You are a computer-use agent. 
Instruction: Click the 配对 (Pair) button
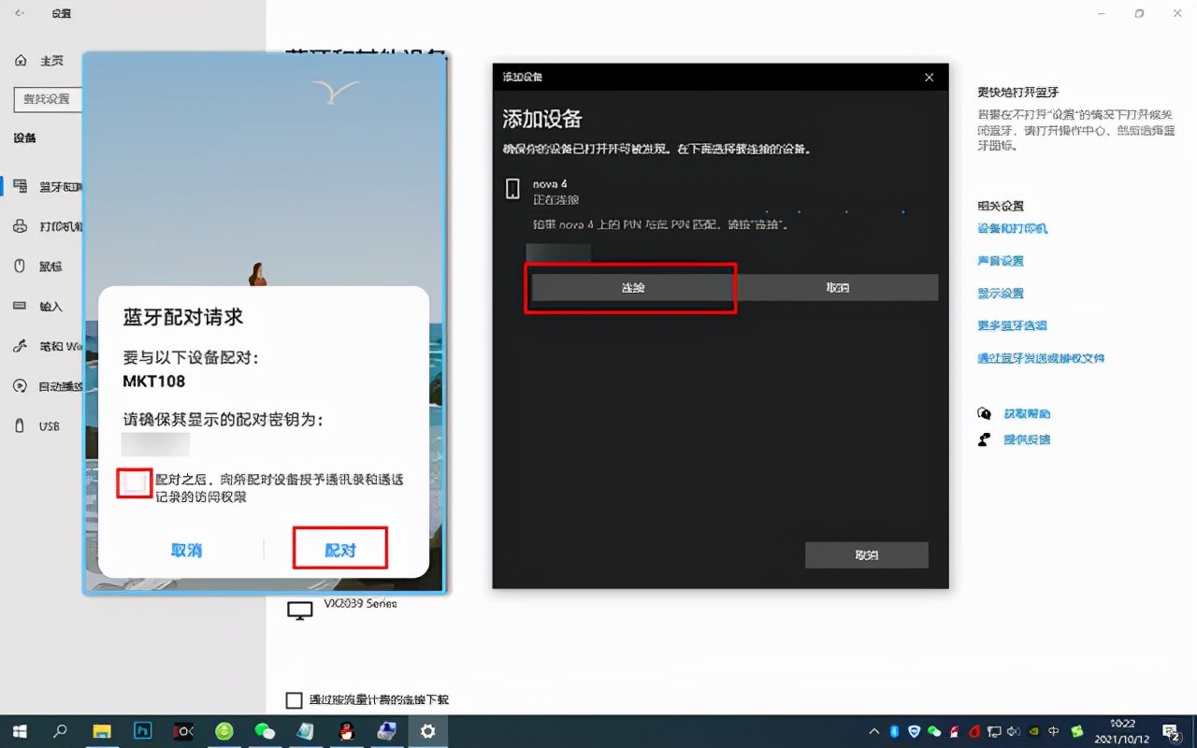coord(339,550)
